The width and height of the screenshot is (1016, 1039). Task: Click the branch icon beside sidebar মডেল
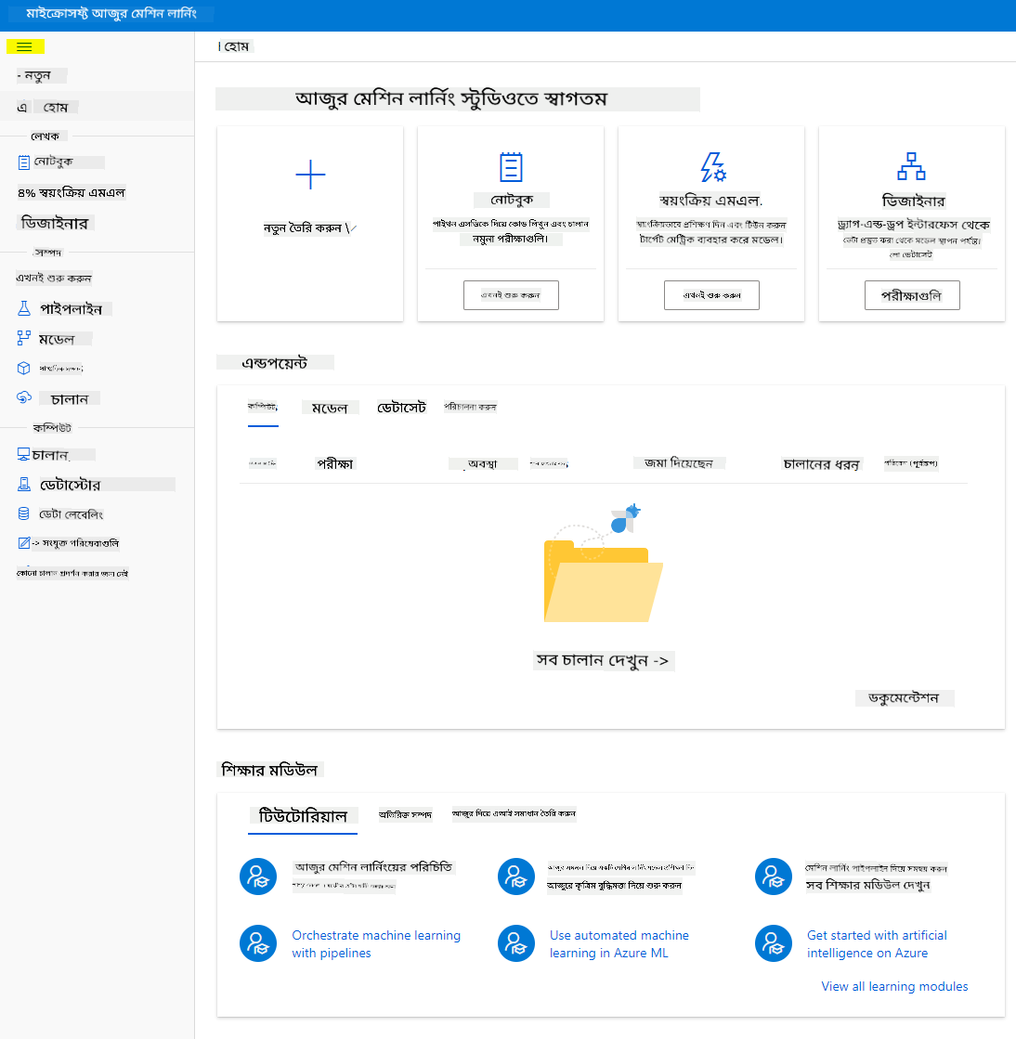(x=24, y=338)
